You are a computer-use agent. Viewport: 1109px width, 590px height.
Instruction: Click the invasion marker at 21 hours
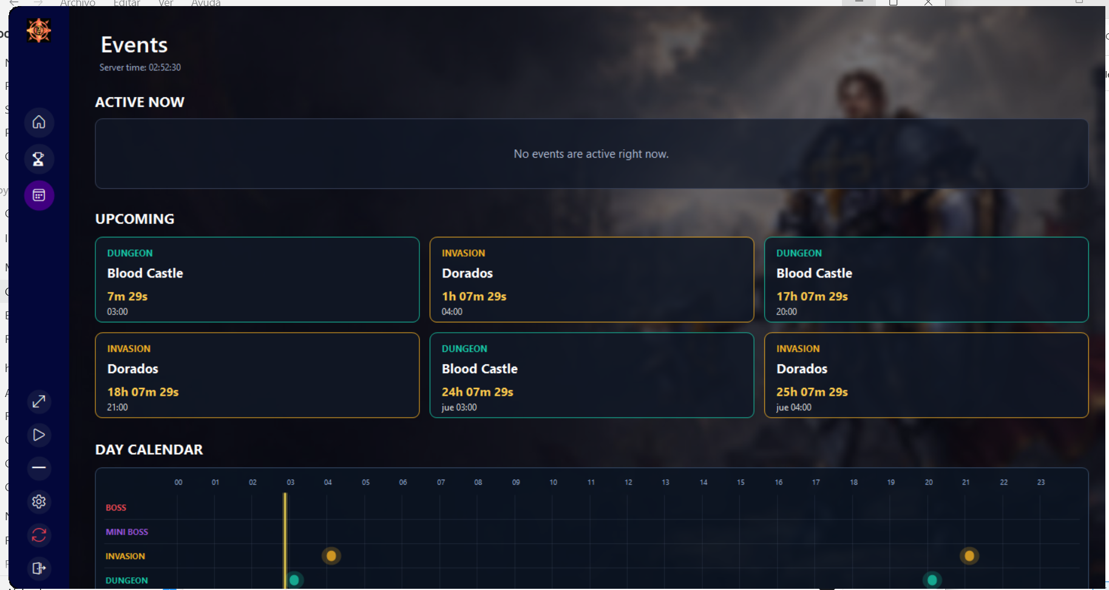969,555
